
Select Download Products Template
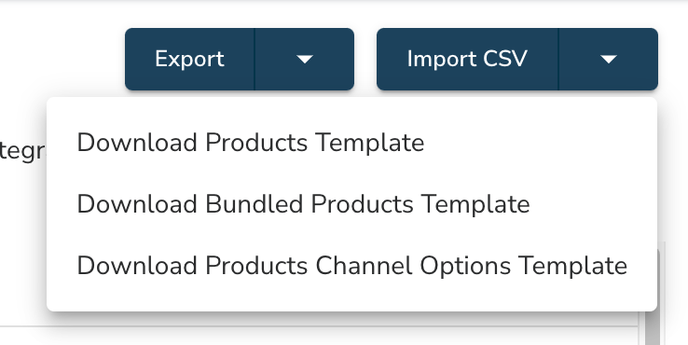coord(251,143)
